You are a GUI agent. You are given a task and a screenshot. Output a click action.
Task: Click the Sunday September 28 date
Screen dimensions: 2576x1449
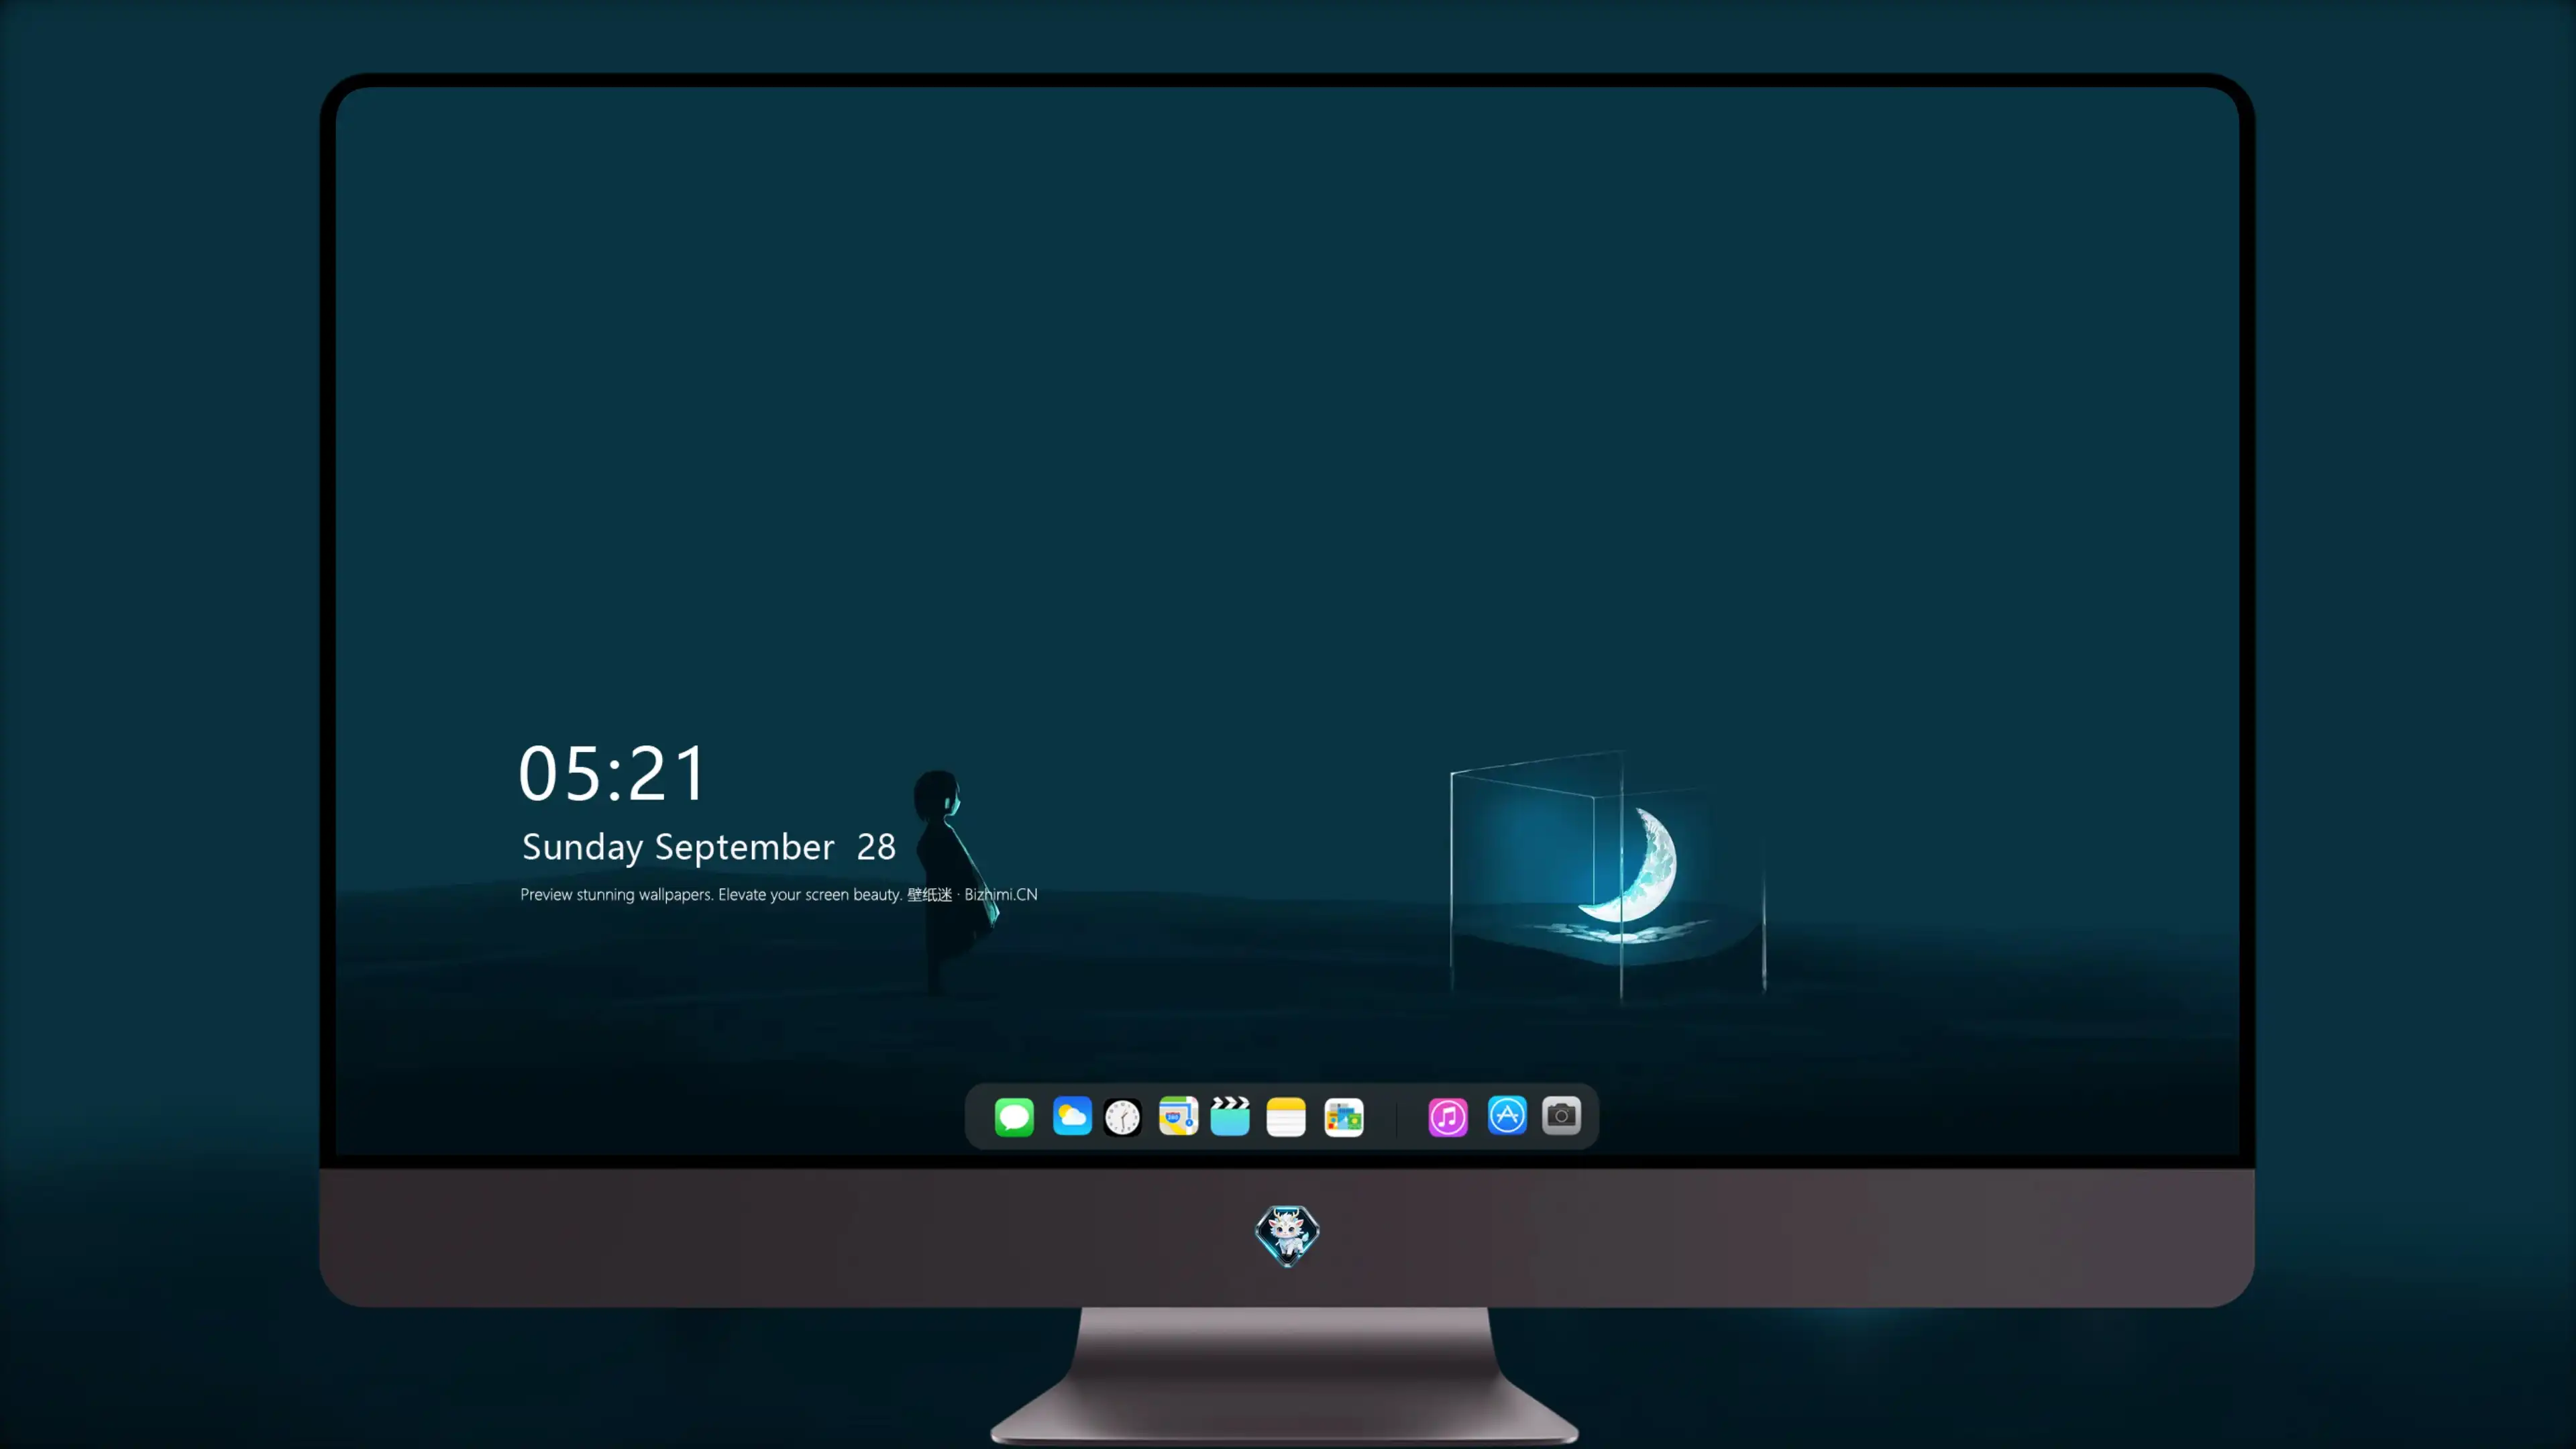click(x=708, y=847)
